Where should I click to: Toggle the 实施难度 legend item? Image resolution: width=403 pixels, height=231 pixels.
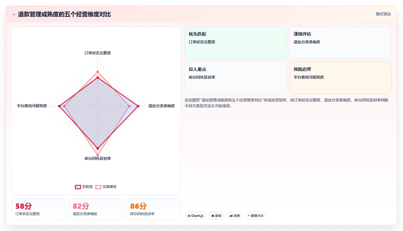[106, 187]
